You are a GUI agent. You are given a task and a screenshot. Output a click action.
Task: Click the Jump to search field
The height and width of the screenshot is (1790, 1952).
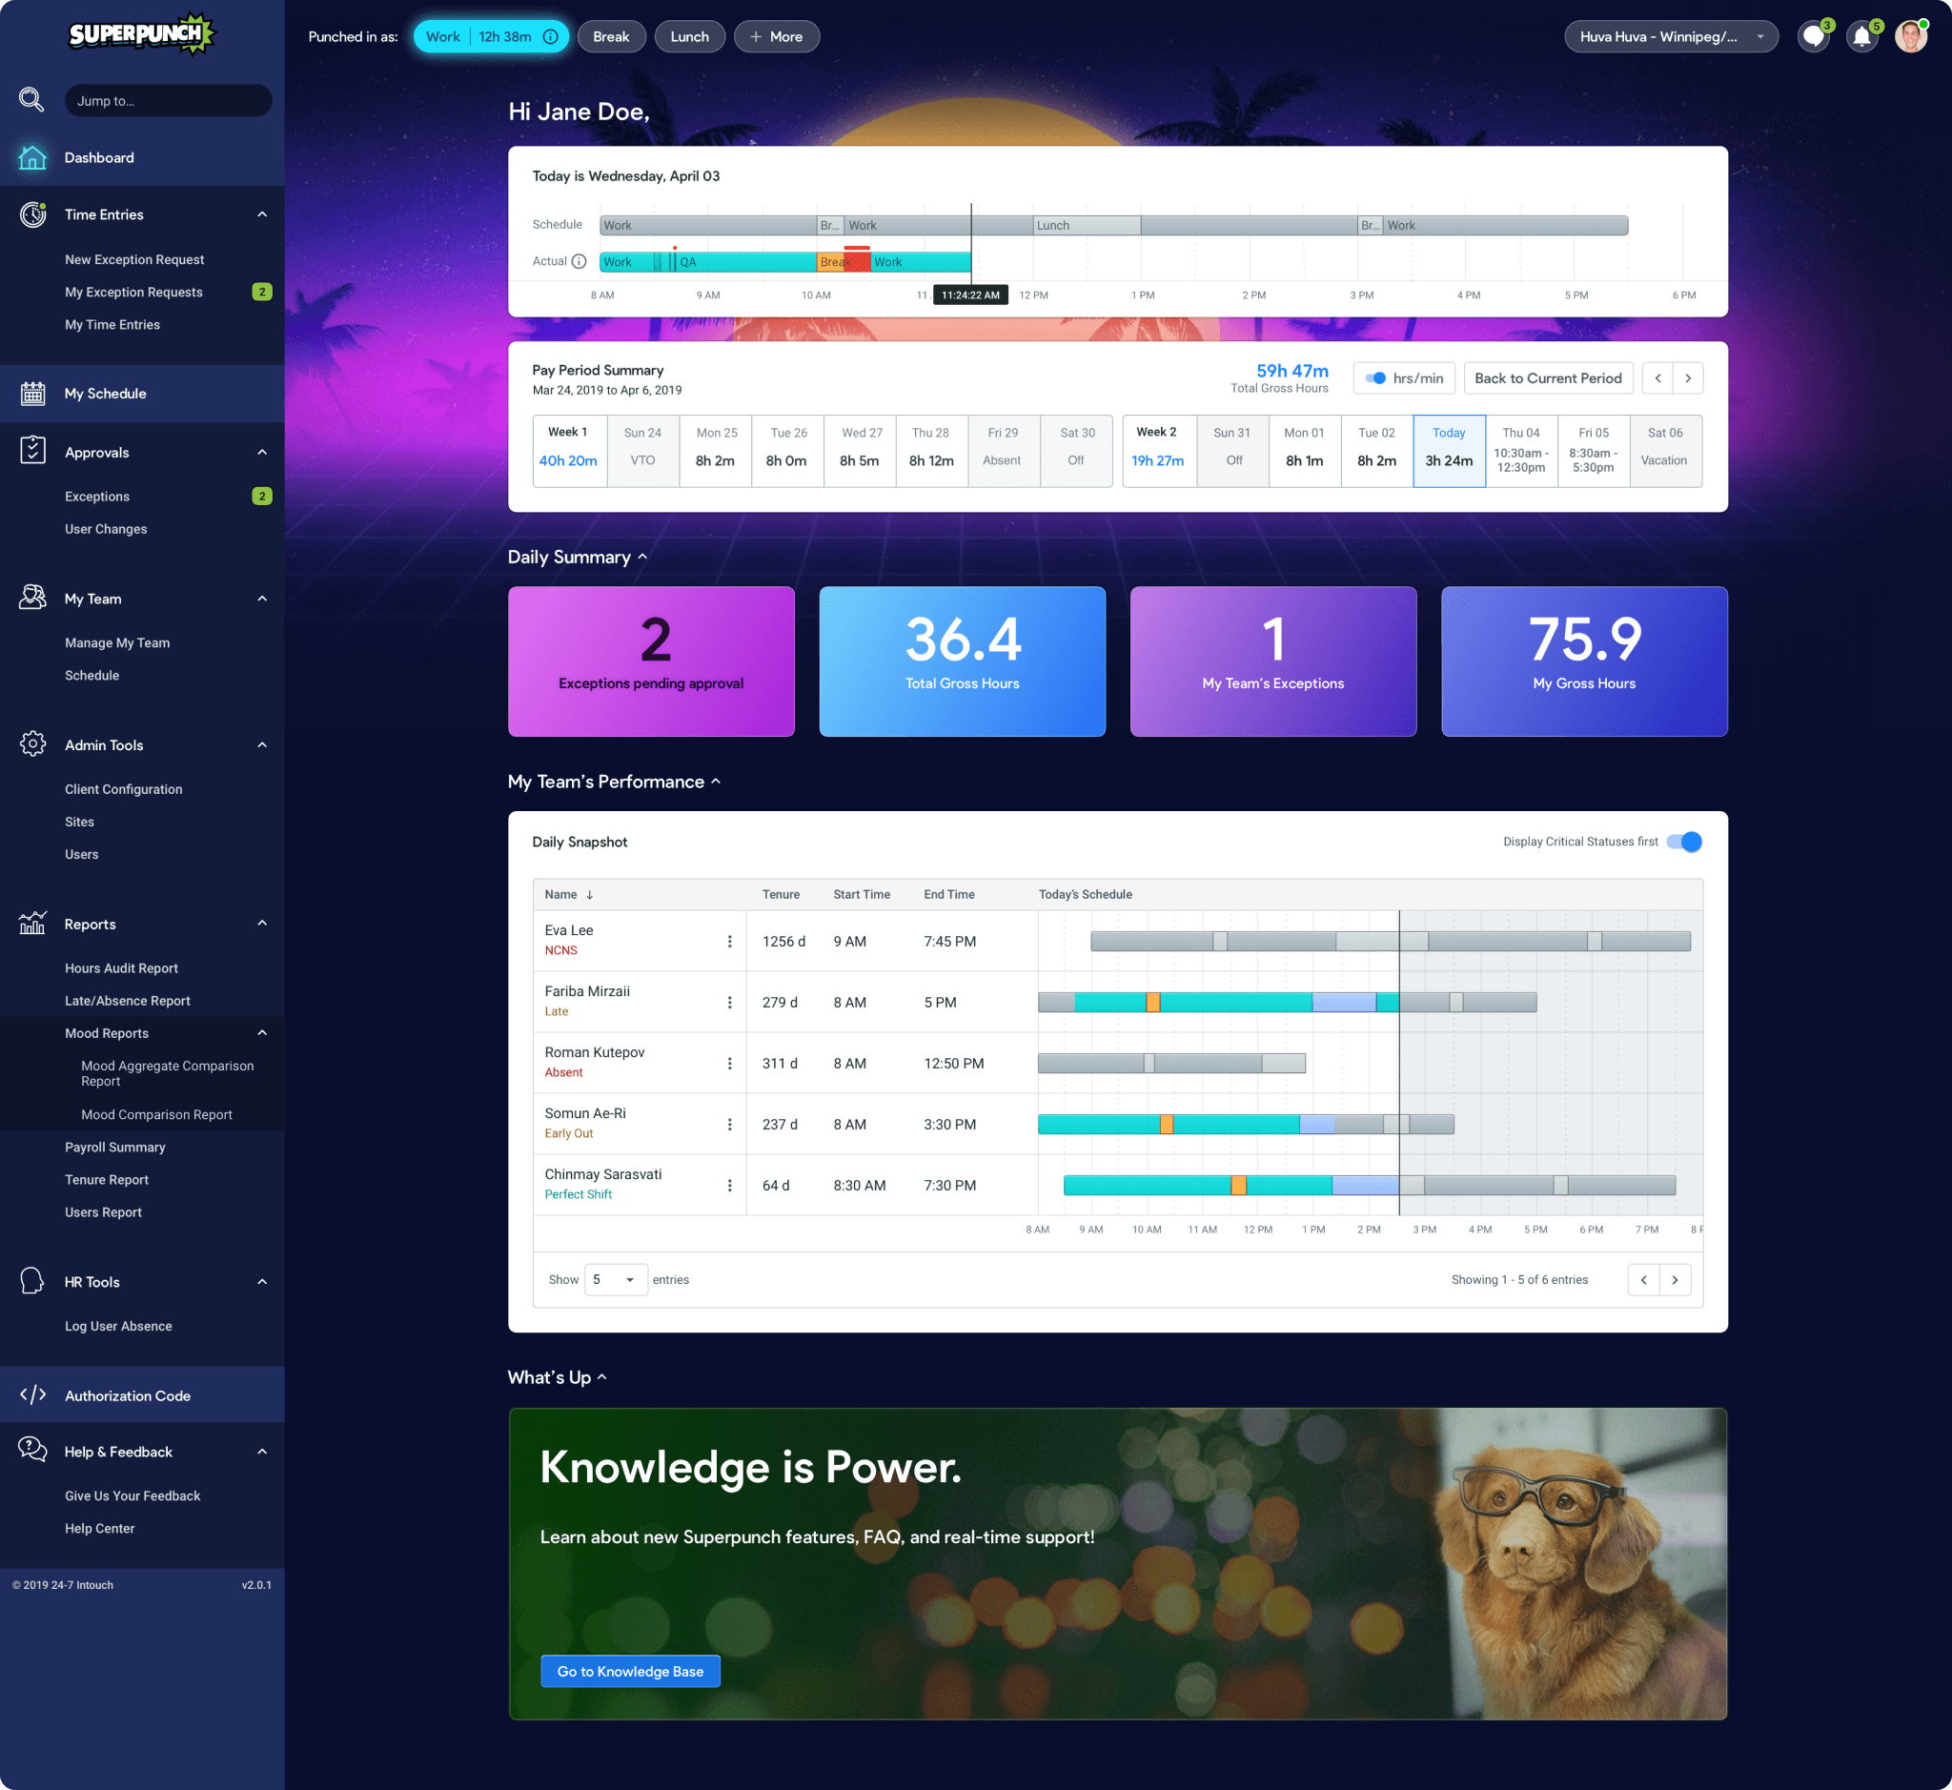(168, 101)
